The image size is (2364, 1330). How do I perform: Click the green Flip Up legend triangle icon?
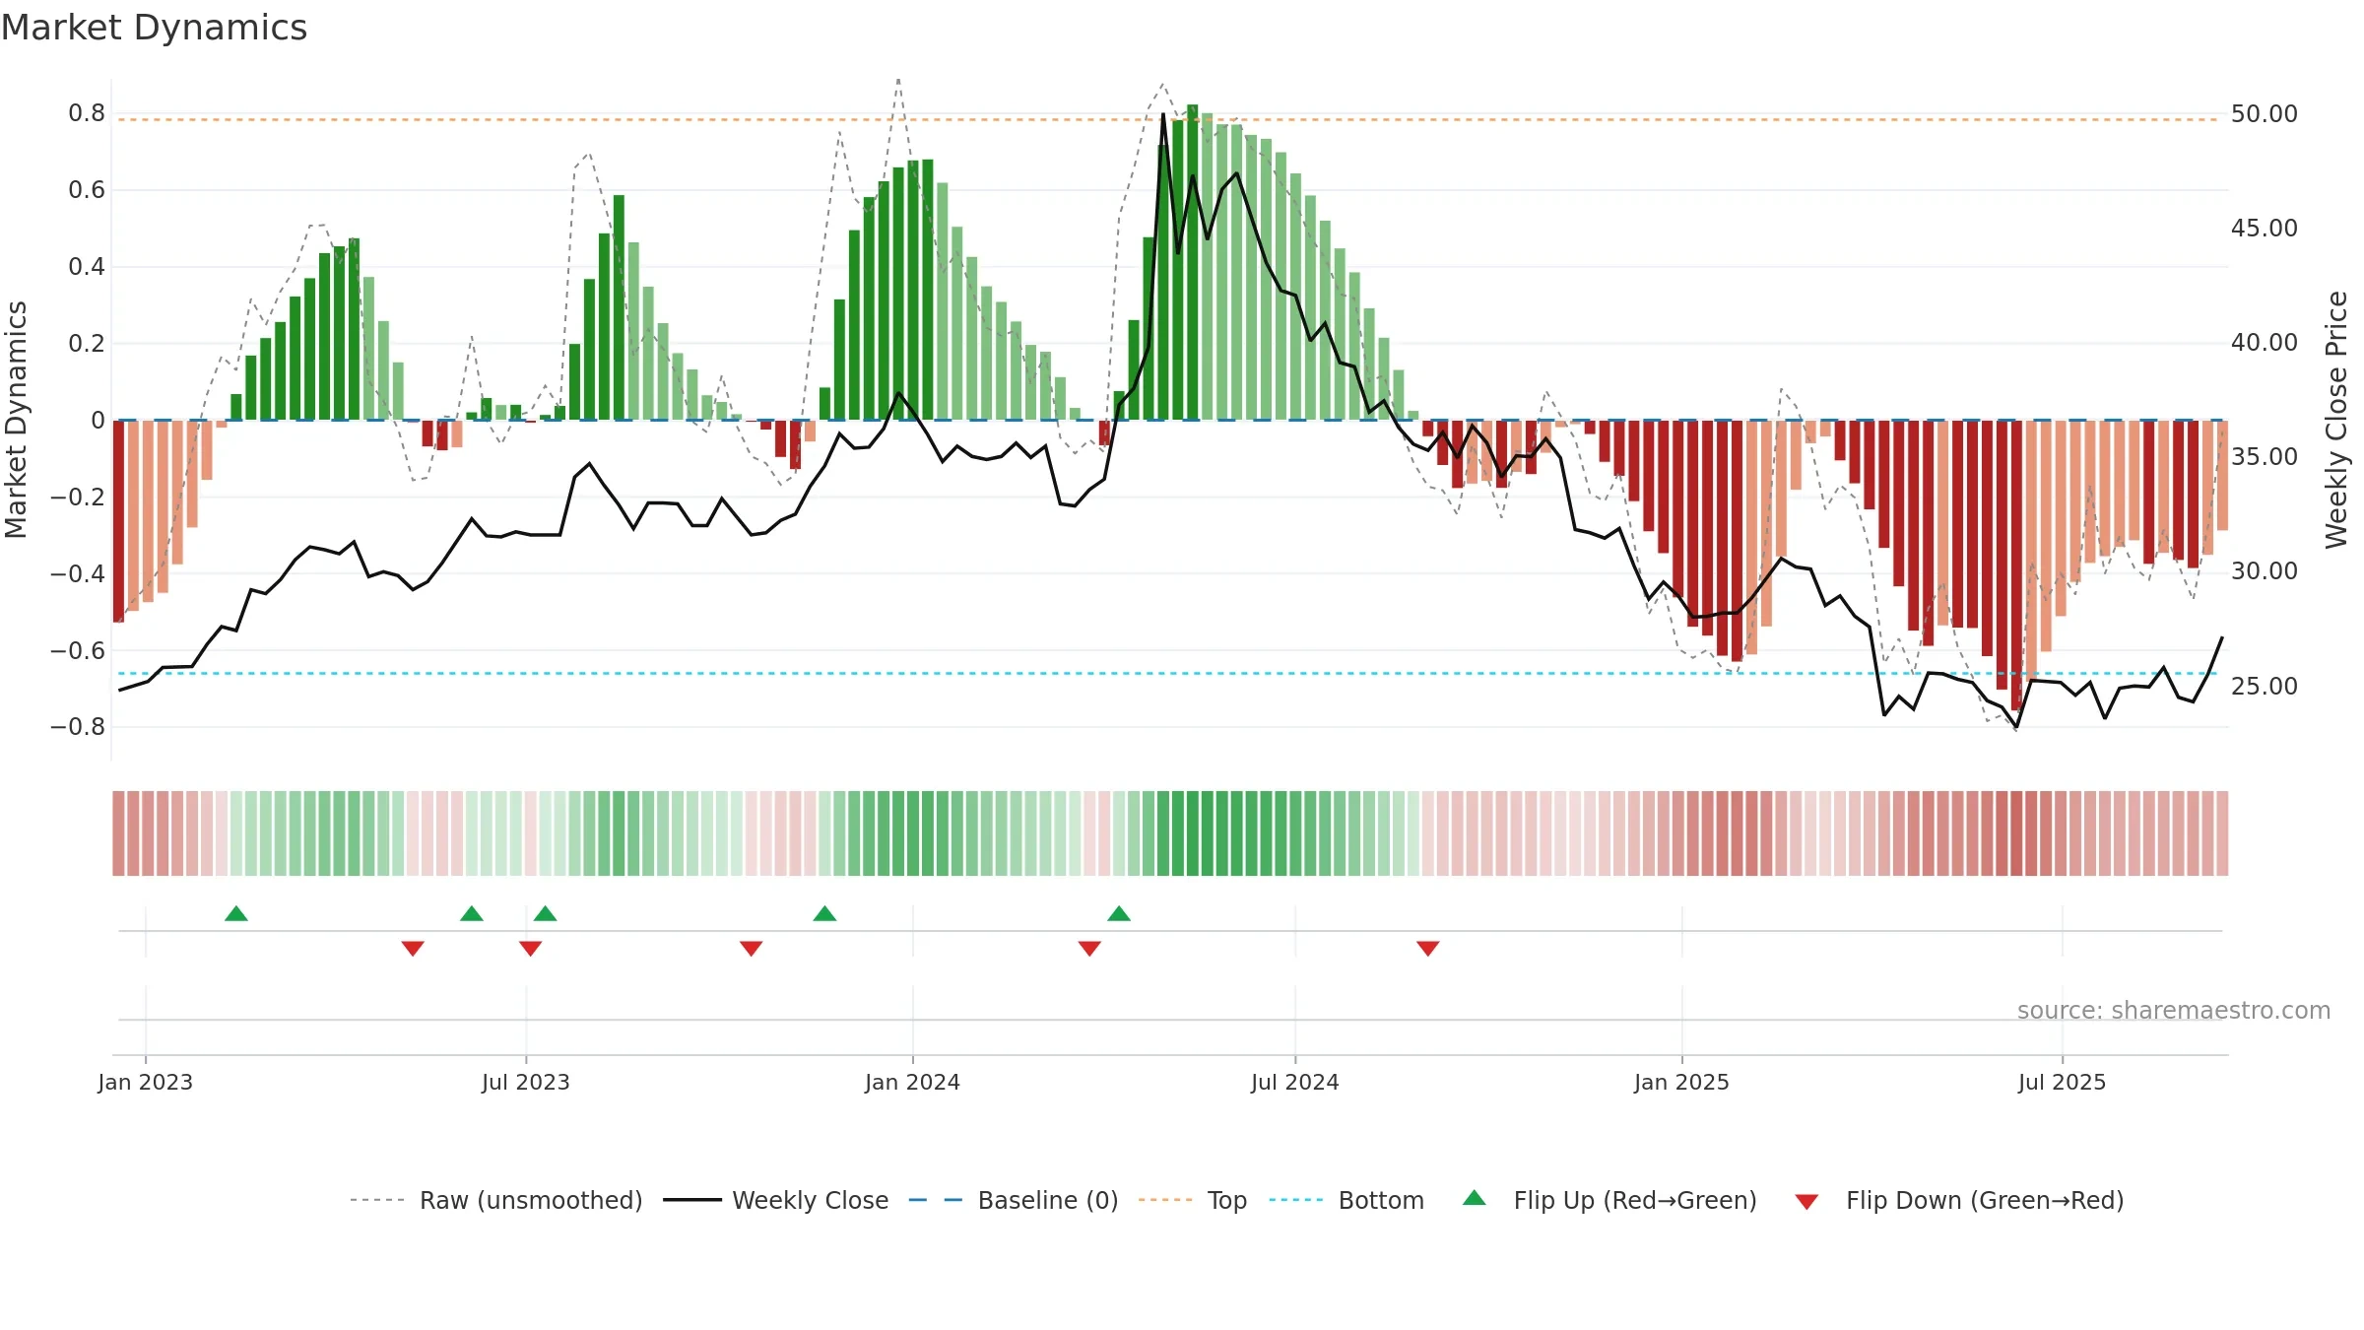click(x=1475, y=1198)
